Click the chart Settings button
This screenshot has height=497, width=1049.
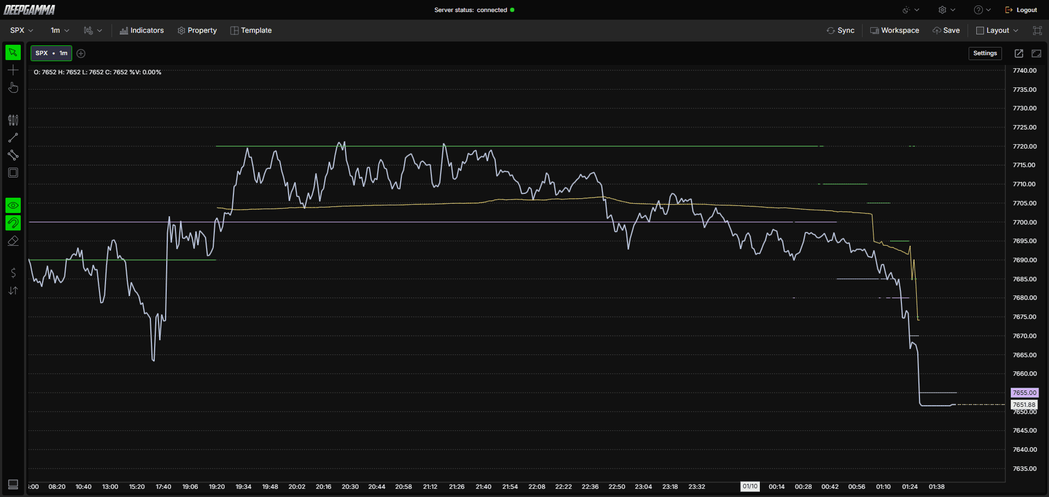[985, 53]
